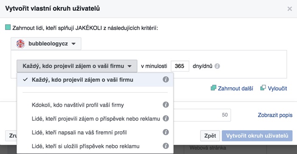Click the teal square next to Zahrnout lidi
This screenshot has width=297, height=154.
[8, 27]
